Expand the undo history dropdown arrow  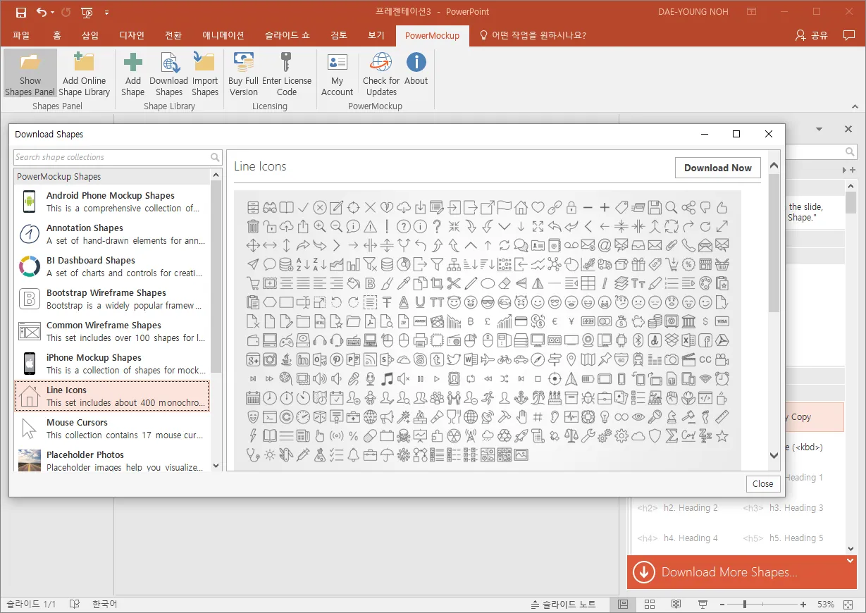click(54, 12)
